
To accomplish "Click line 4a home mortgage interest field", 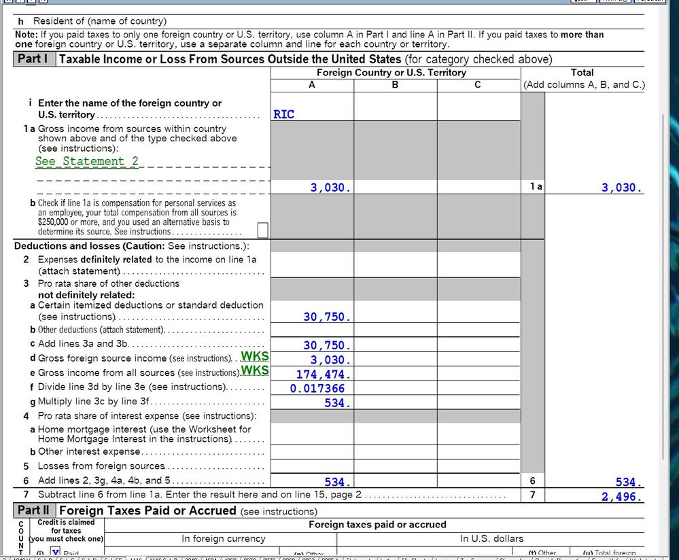I will click(311, 434).
